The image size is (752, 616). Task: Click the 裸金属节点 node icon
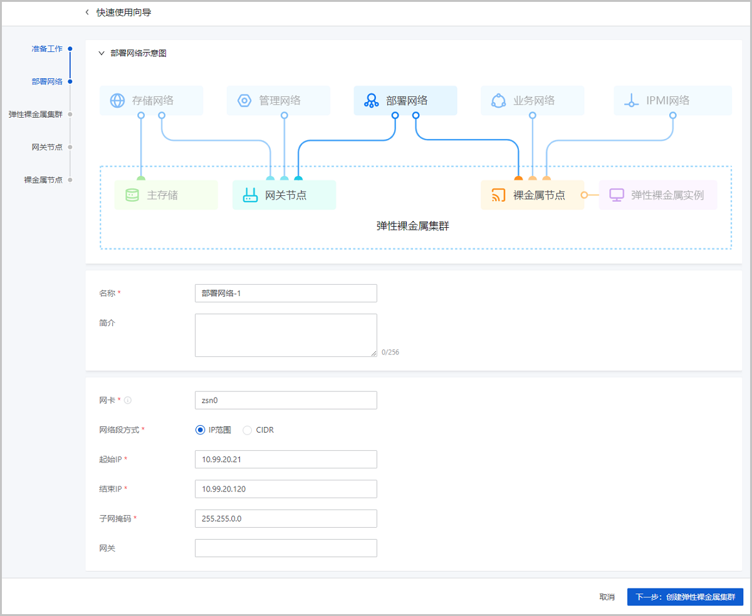(x=498, y=195)
